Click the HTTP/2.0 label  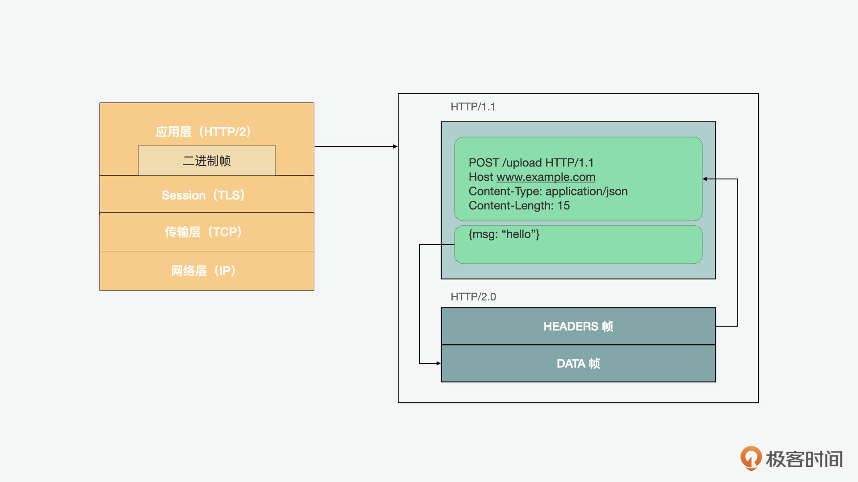pos(473,297)
